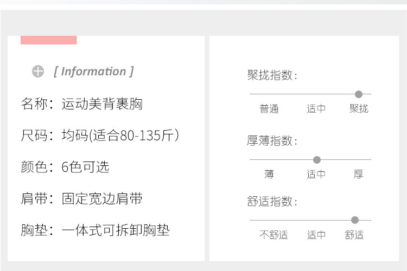Click the [ Information ] heading

tap(93, 72)
